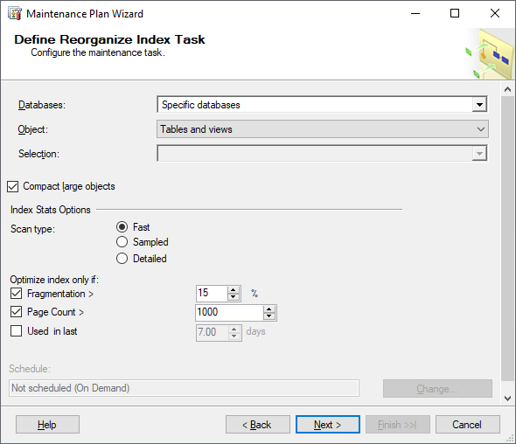Screen dimensions: 516x444
Task: Click the vertical scrollbar thumb
Action: (x=507, y=239)
